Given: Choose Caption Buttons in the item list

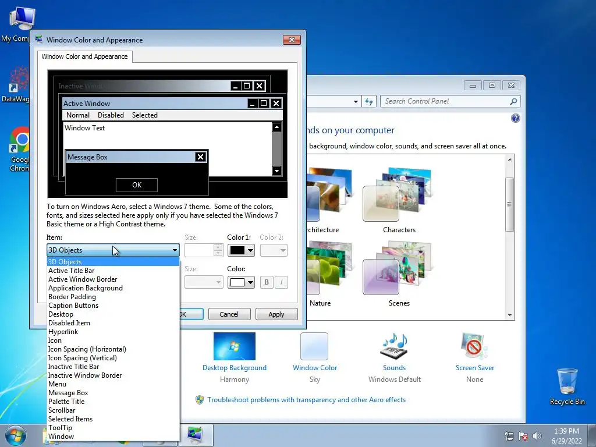Looking at the screenshot, I should tap(113, 306).
